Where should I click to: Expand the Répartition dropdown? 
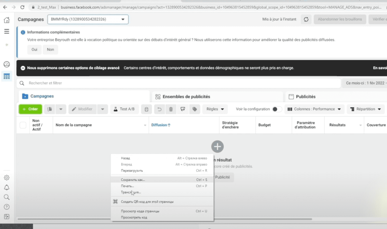[x=365, y=109]
